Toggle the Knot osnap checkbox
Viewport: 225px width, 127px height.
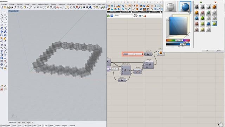[x=49, y=126]
